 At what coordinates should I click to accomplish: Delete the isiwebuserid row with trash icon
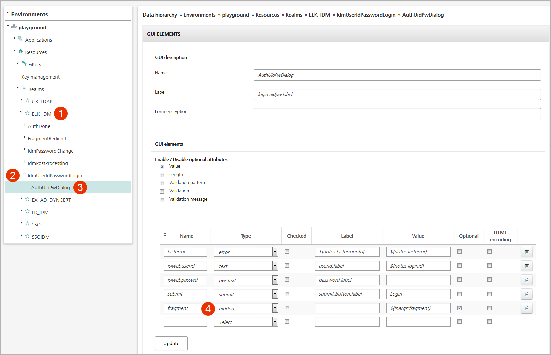tap(526, 266)
